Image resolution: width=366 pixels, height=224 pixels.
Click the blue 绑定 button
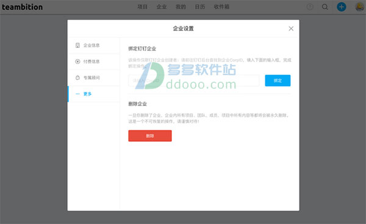pyautogui.click(x=278, y=80)
